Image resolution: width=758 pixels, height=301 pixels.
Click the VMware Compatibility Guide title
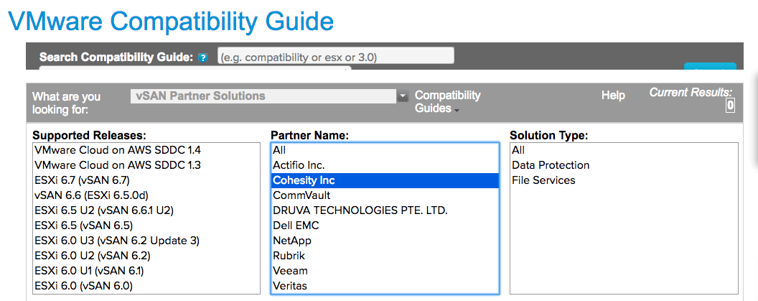tap(171, 21)
